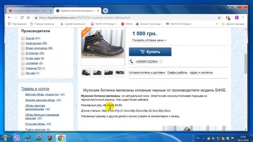Screen dimensions: 253x142
Task: Open Viber from the taskbar
Action: click(17, 138)
